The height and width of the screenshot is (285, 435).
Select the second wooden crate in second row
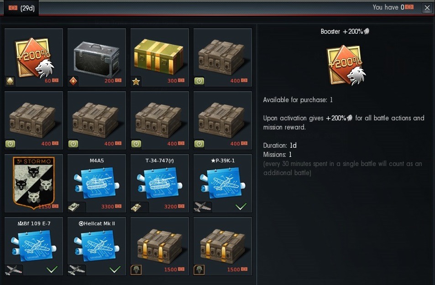[x=97, y=120]
